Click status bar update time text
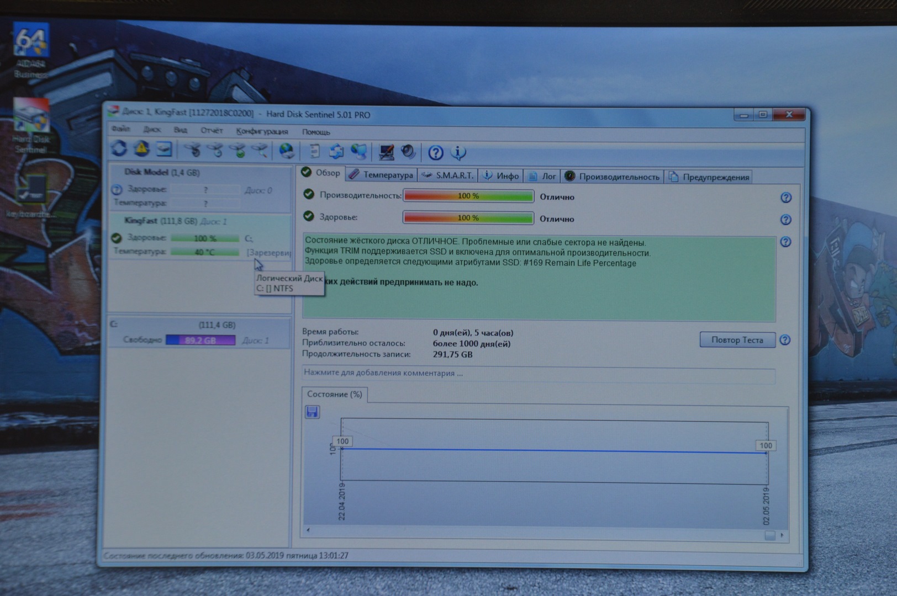The image size is (897, 596). (226, 555)
